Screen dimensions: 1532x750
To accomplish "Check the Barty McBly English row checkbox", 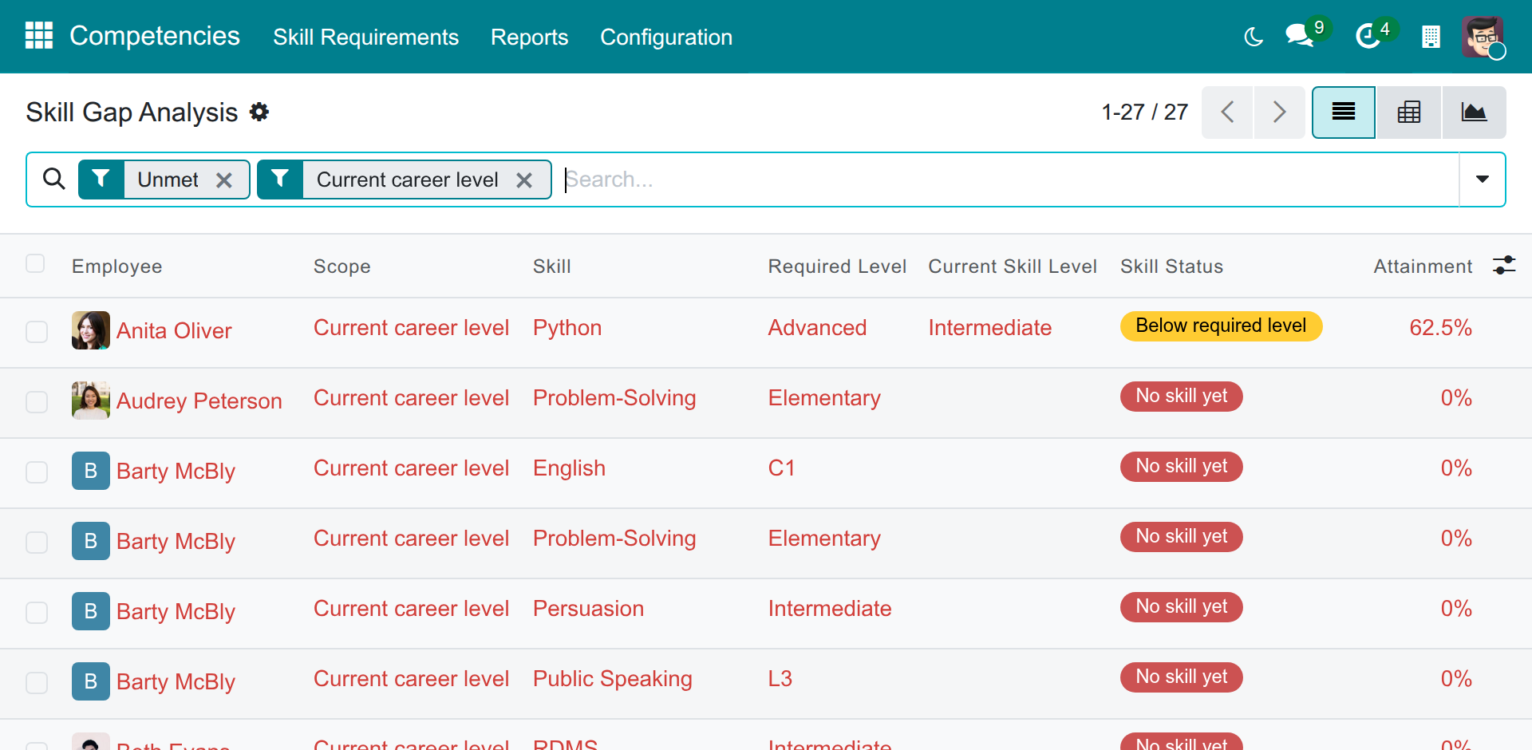I will click(x=37, y=472).
